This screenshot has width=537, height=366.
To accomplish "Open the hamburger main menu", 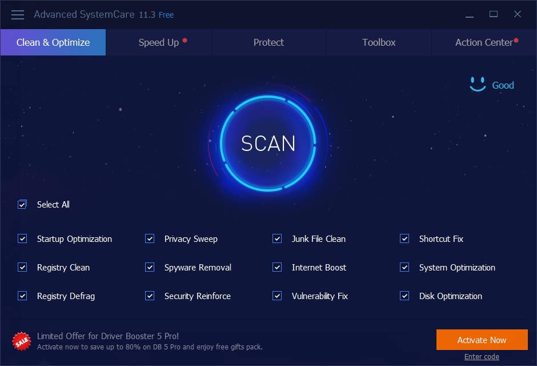I will click(18, 15).
